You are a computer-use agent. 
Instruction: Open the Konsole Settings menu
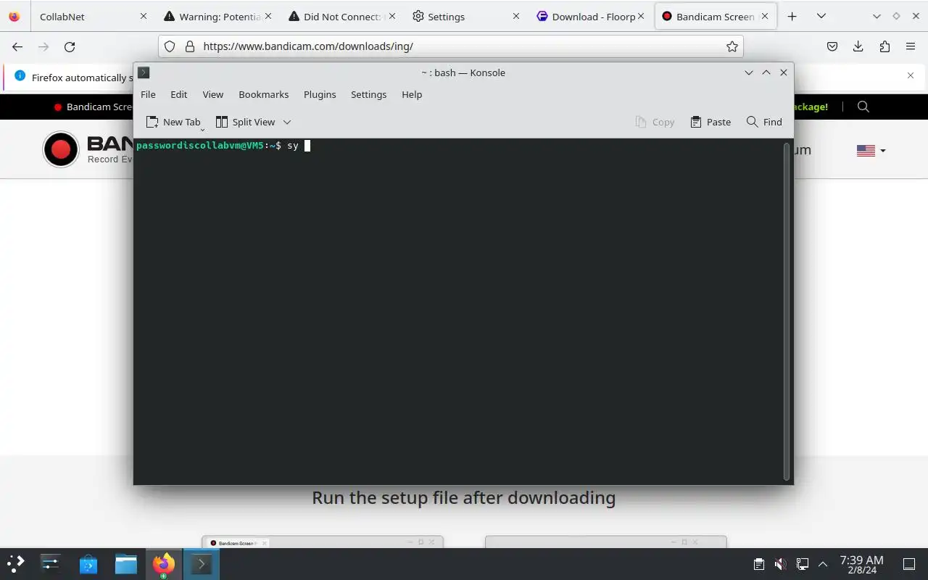[x=368, y=94]
